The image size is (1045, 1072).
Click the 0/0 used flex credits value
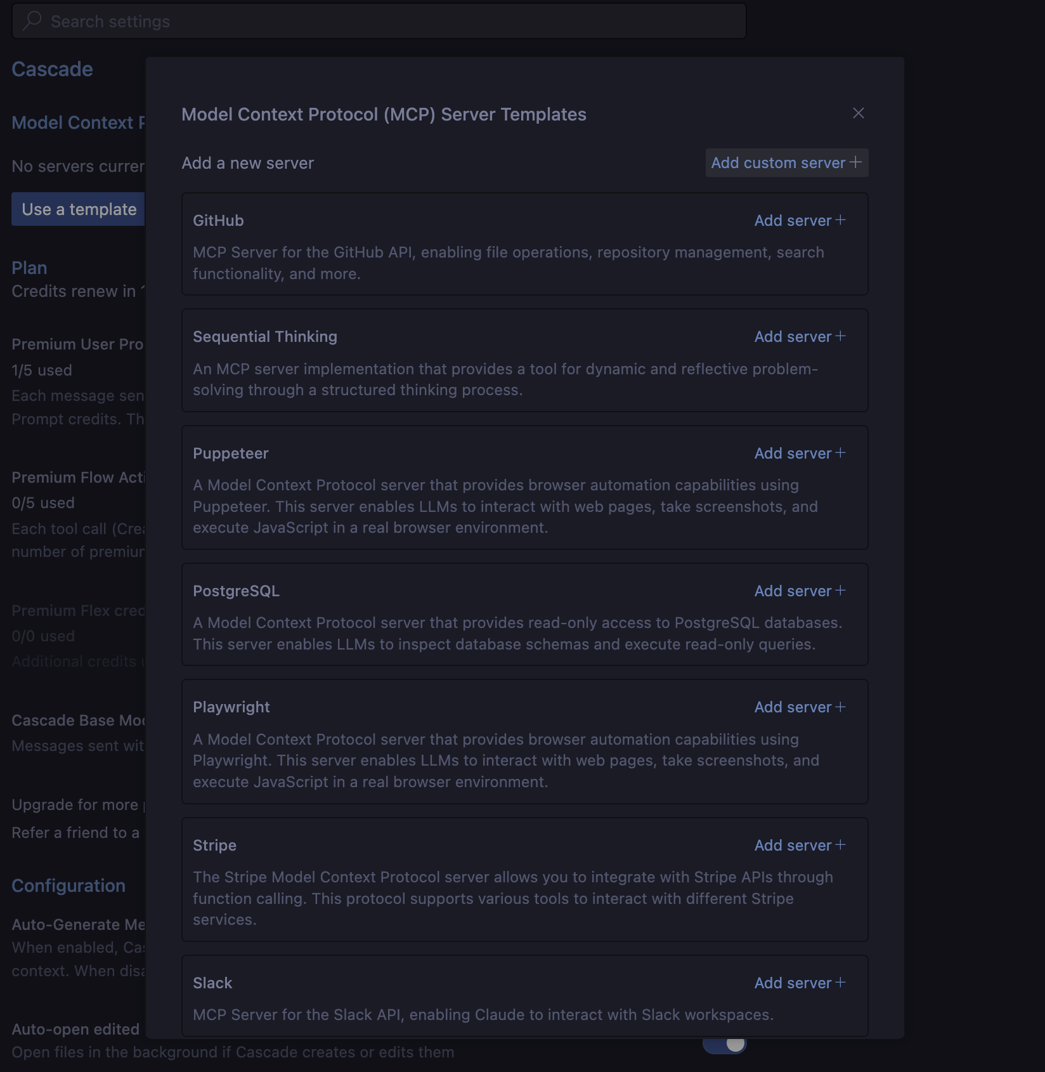[x=43, y=636]
